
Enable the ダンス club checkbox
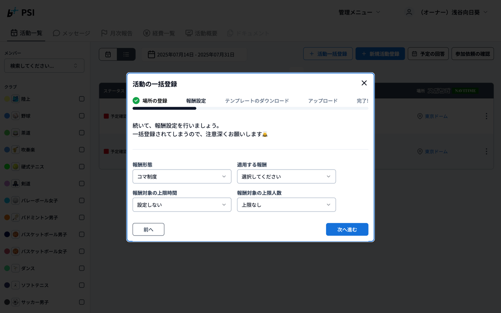(x=82, y=268)
